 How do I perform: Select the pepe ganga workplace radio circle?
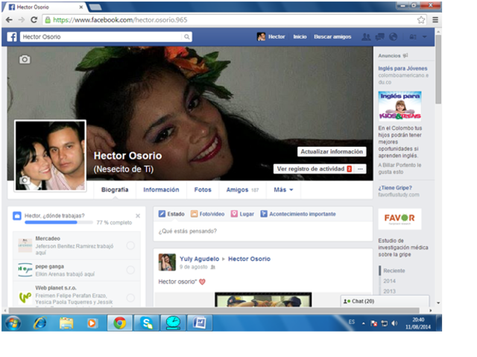click(130, 270)
